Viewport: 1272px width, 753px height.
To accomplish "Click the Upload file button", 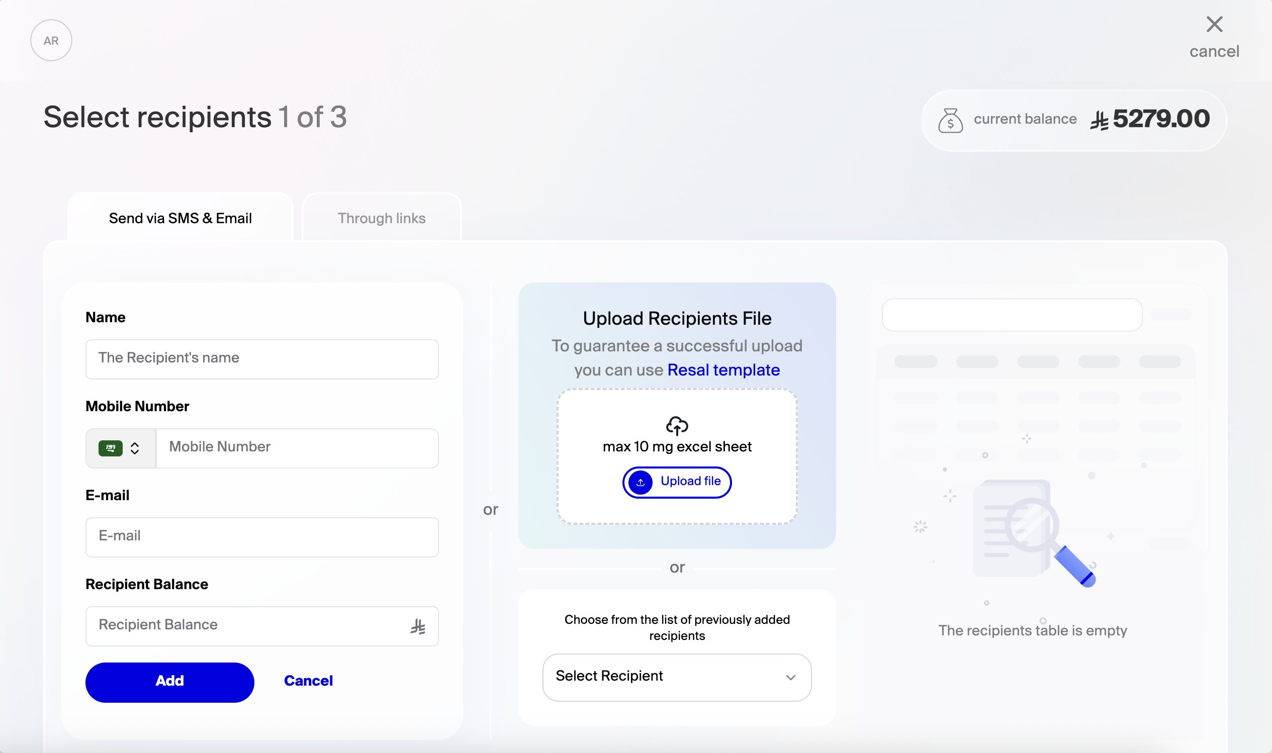I will (x=690, y=482).
